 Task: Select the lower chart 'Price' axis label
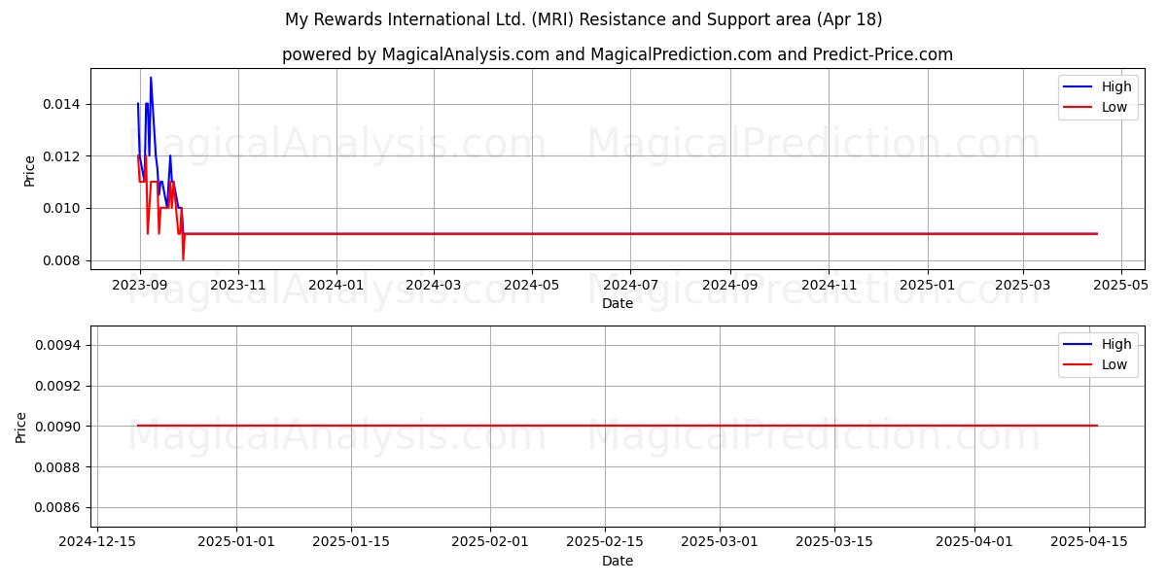(21, 428)
